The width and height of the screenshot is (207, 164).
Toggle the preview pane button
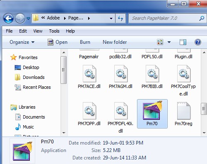(x=183, y=42)
